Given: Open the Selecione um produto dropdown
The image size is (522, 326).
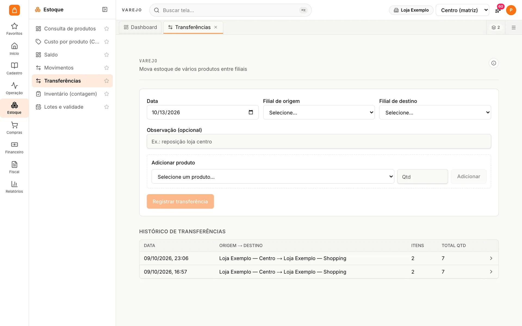Looking at the screenshot, I should pyautogui.click(x=273, y=177).
